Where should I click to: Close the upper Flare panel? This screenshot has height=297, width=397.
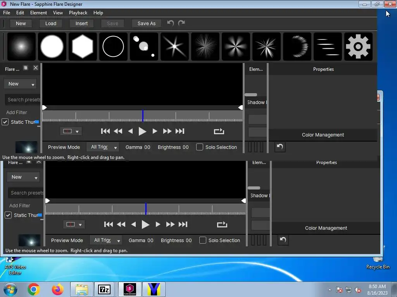pos(36,68)
